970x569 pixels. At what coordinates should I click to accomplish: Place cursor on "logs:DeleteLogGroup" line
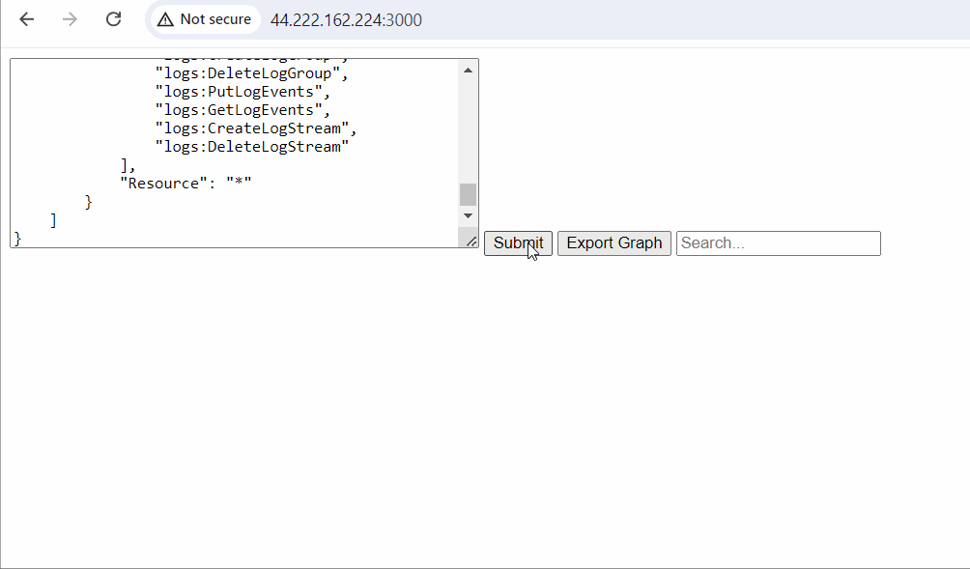pos(252,73)
